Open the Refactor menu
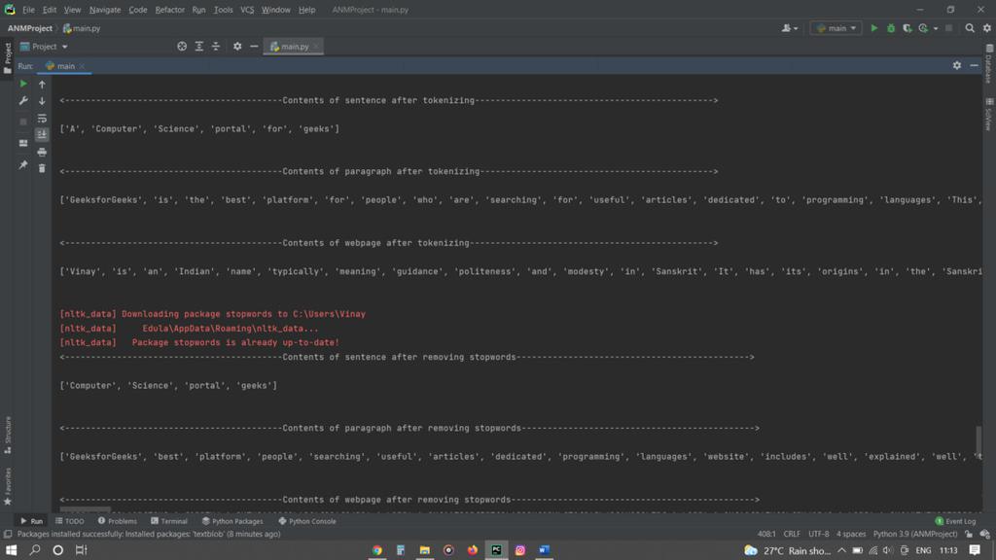This screenshot has width=996, height=560. [x=169, y=10]
